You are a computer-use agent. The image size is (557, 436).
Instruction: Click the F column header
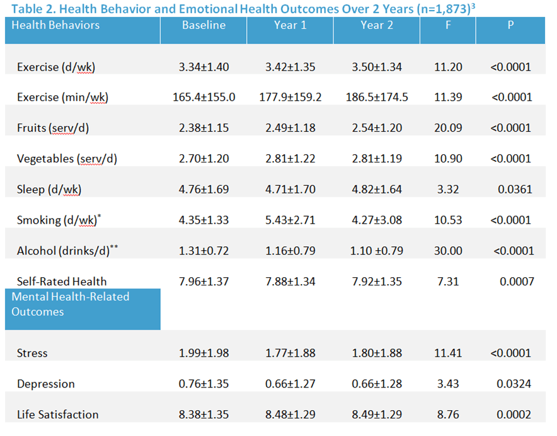point(448,30)
